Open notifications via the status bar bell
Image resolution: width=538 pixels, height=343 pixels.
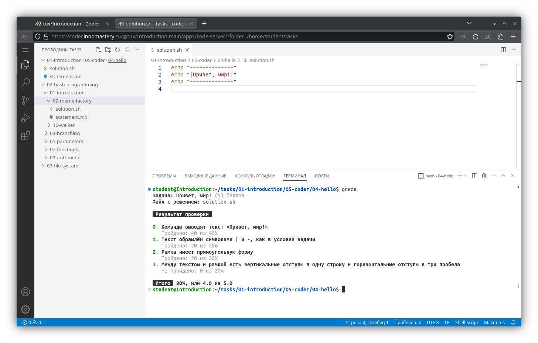tap(513, 322)
